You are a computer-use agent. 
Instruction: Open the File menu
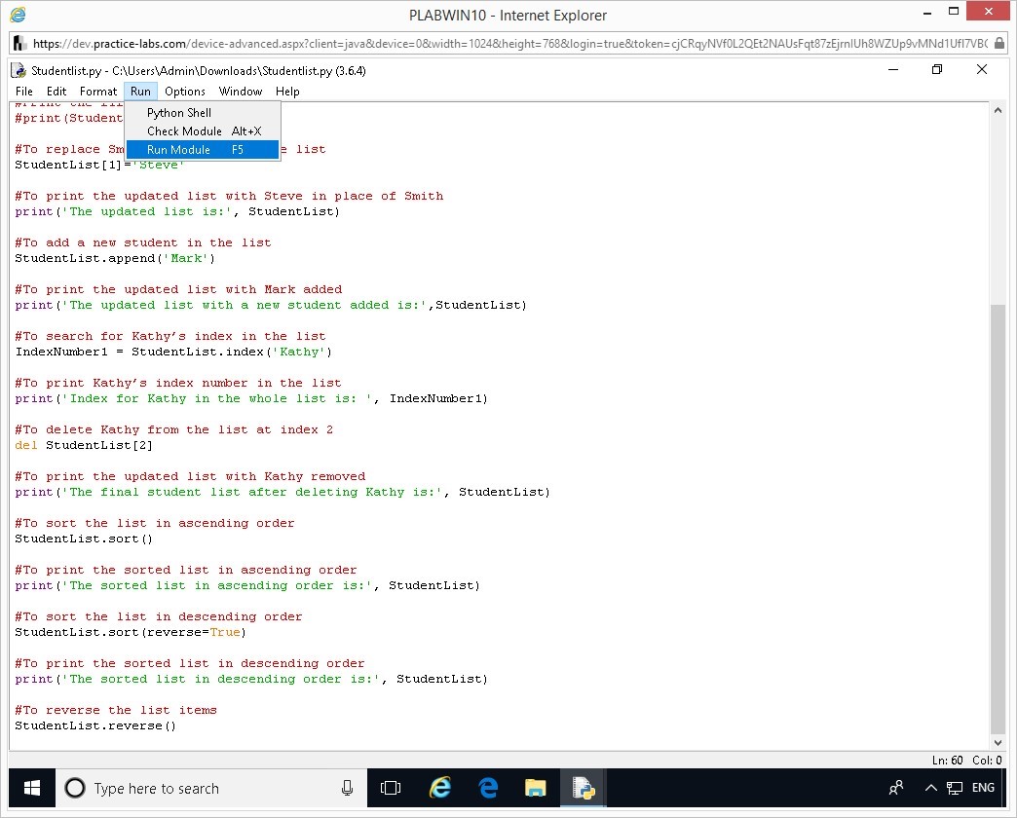(24, 92)
